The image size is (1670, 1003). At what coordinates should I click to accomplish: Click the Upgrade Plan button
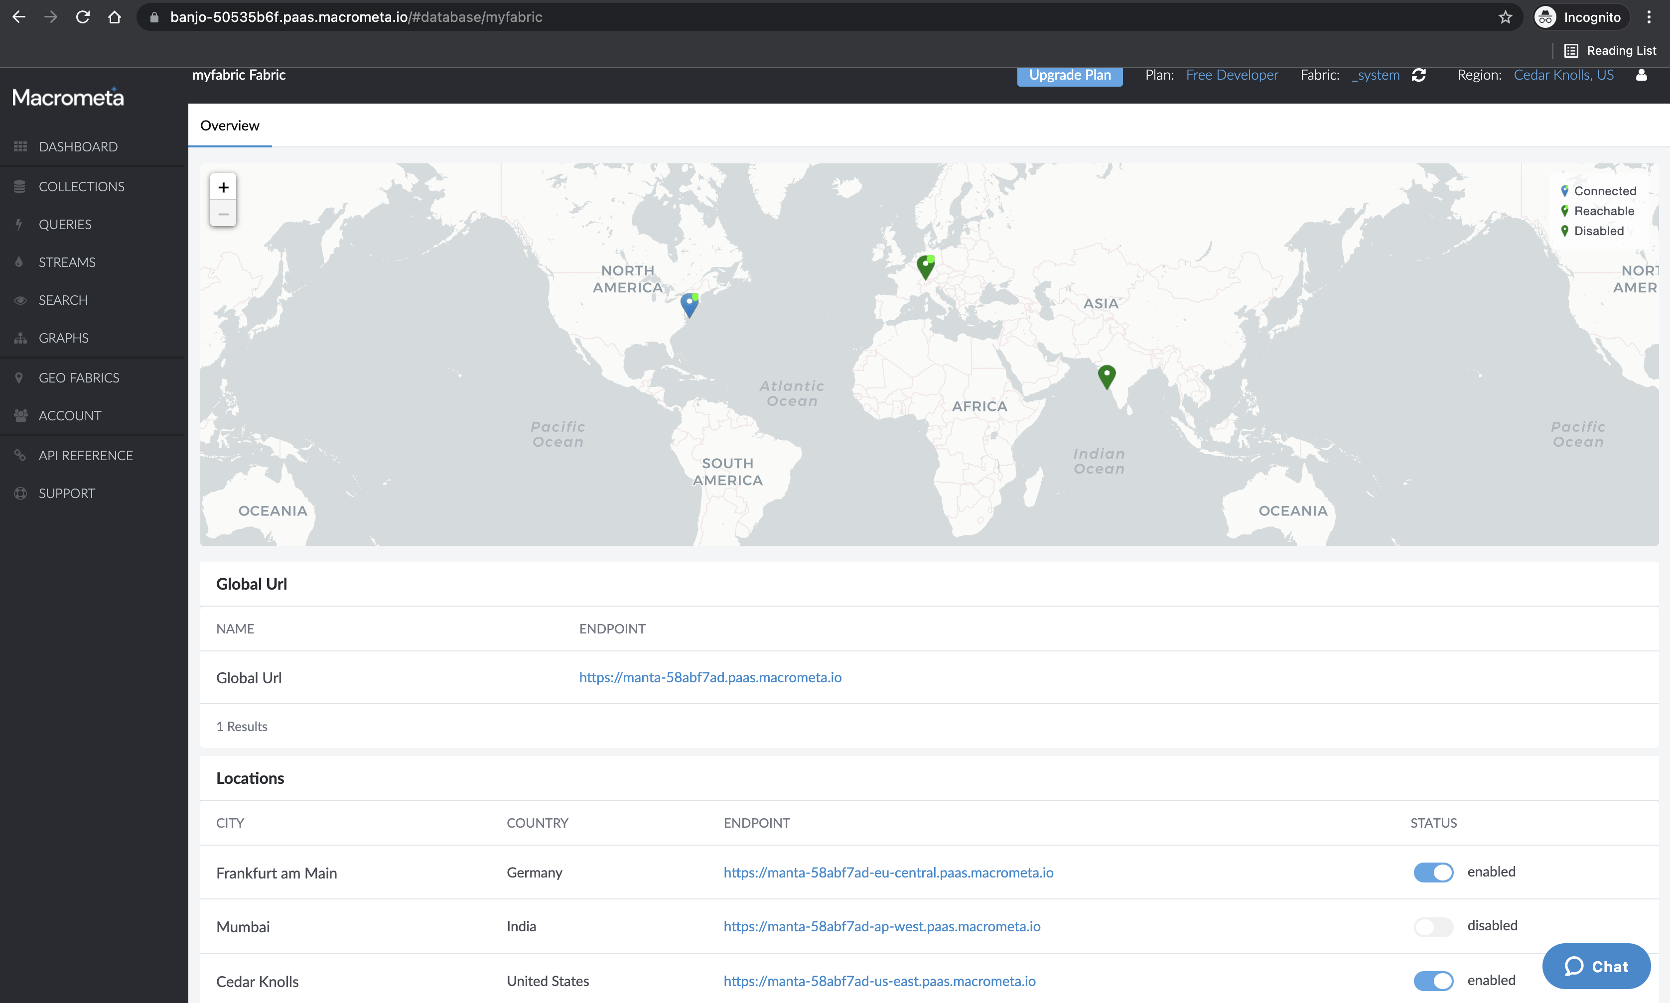[1070, 76]
